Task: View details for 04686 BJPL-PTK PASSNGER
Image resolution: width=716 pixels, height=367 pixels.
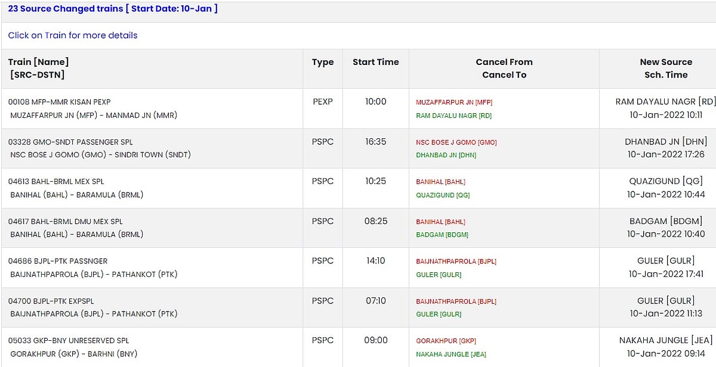Action: click(58, 261)
